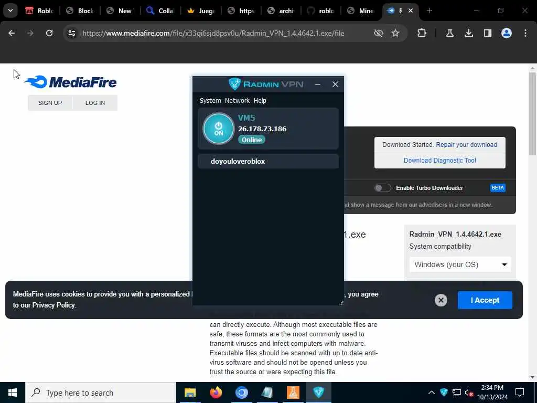
Task: Click the Radmin VPN system tray icon
Action: tap(444, 393)
